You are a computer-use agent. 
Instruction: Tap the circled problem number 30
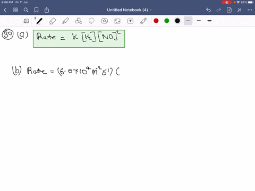point(7,34)
